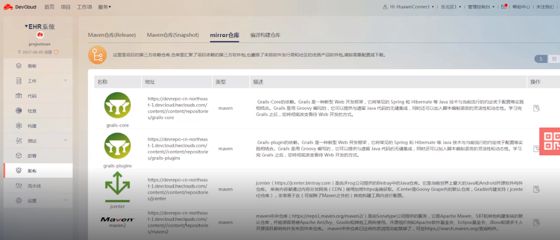Expand the 服务 dropdown menu
The width and height of the screenshot is (560, 240).
coord(105,7)
